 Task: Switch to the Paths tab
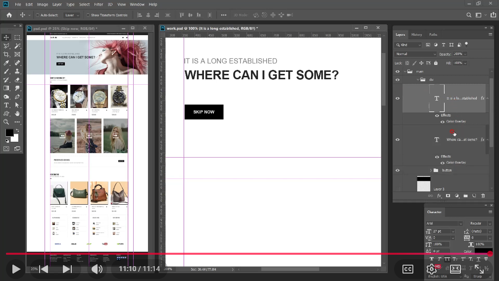[433, 34]
